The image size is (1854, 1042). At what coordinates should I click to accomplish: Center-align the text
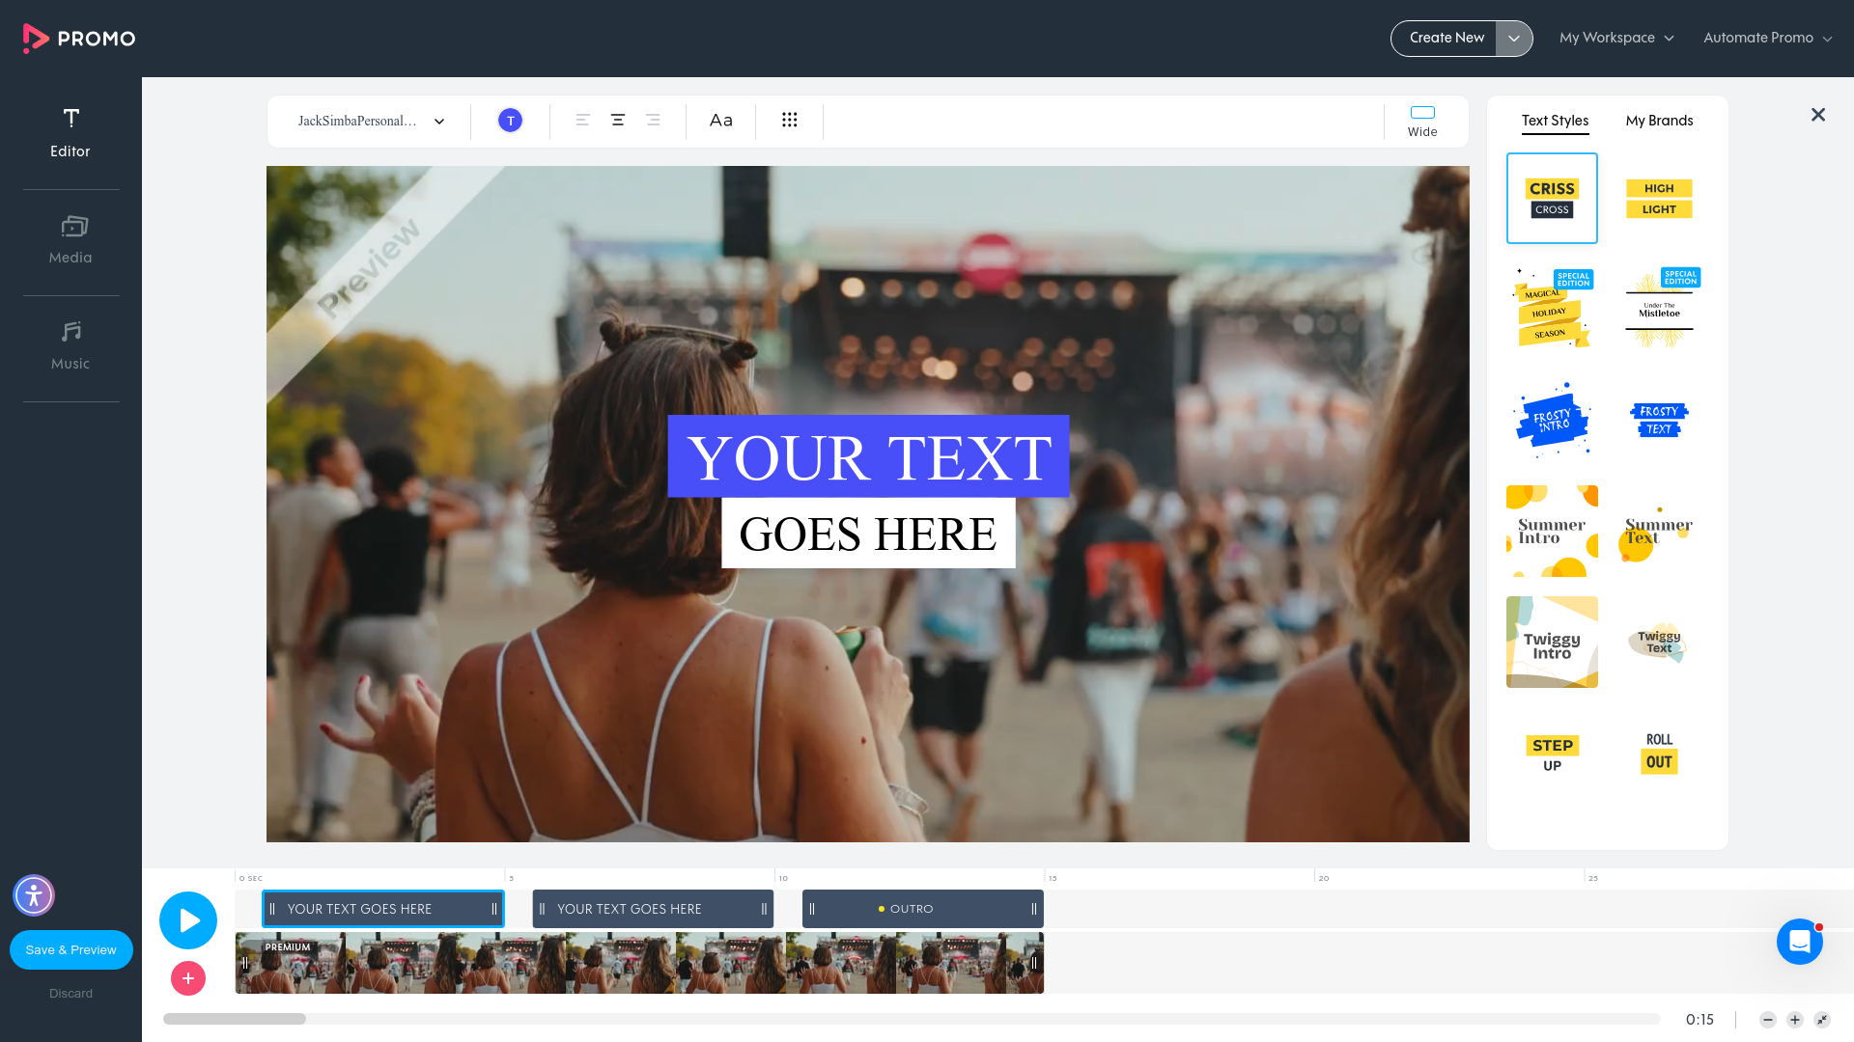tap(618, 121)
